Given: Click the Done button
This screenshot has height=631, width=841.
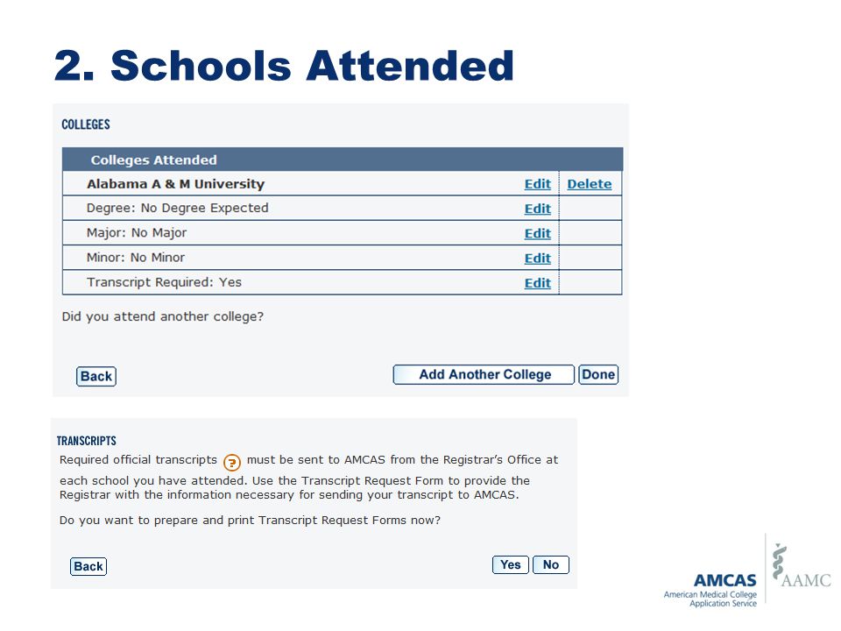Looking at the screenshot, I should point(598,374).
